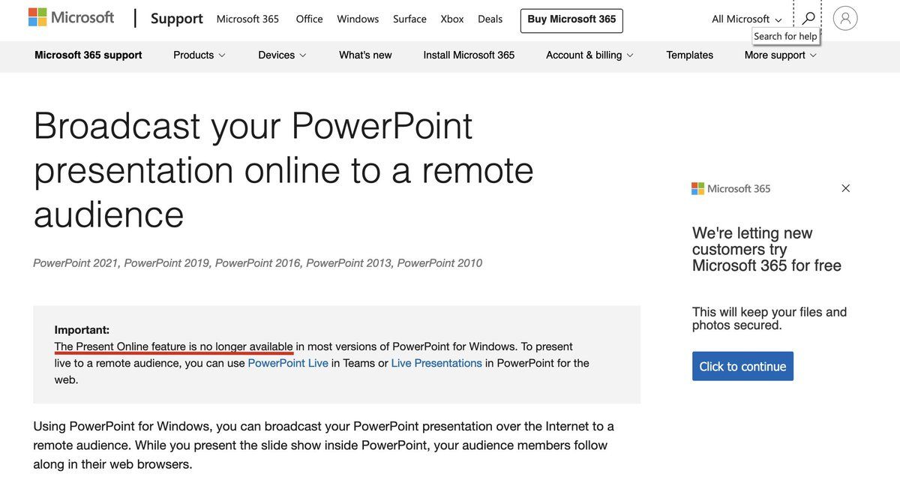Click This will keep your files text
Image resolution: width=900 pixels, height=480 pixels.
click(769, 319)
